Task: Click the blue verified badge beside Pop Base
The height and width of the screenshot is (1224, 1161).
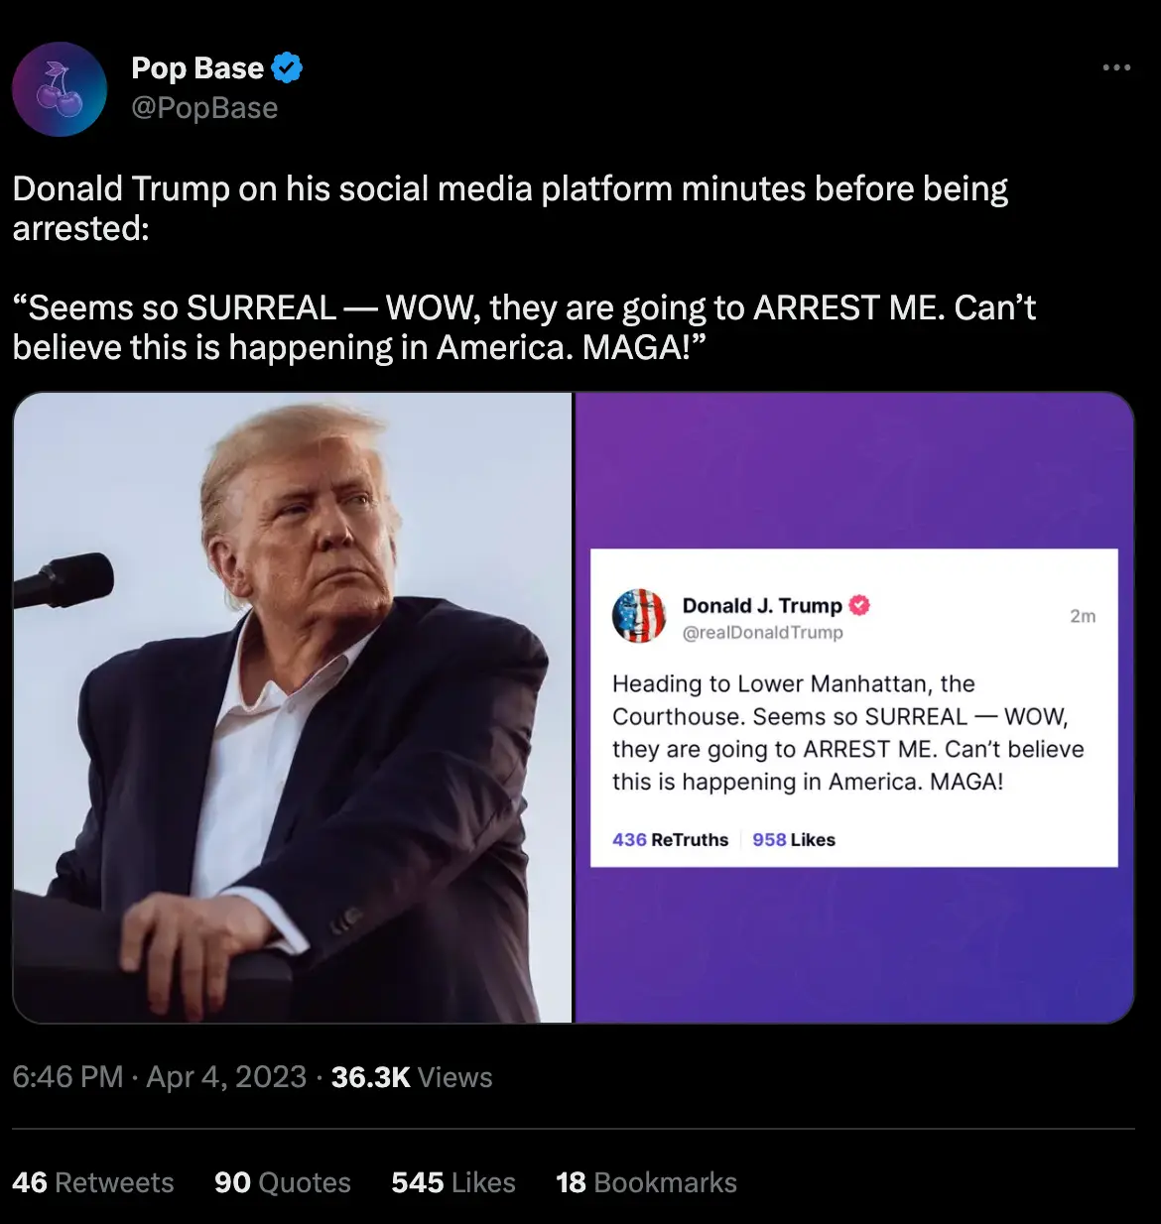Action: click(286, 67)
